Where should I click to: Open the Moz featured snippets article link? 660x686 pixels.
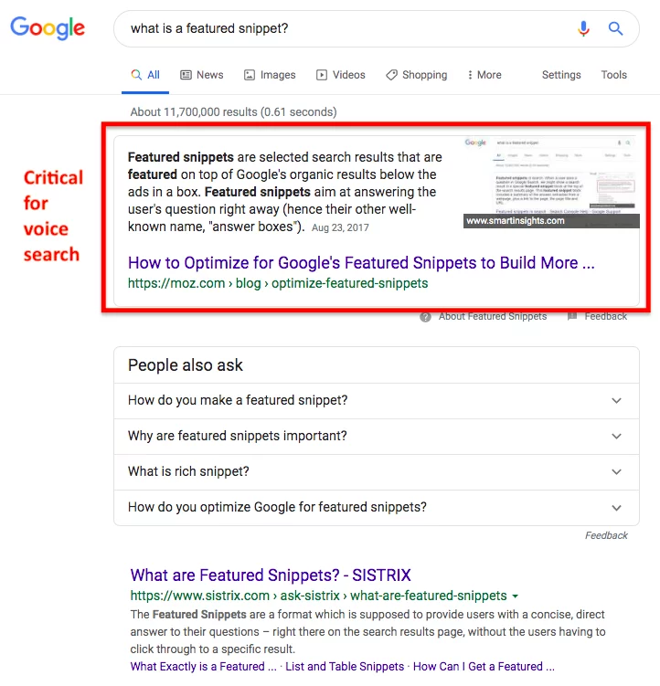(361, 263)
